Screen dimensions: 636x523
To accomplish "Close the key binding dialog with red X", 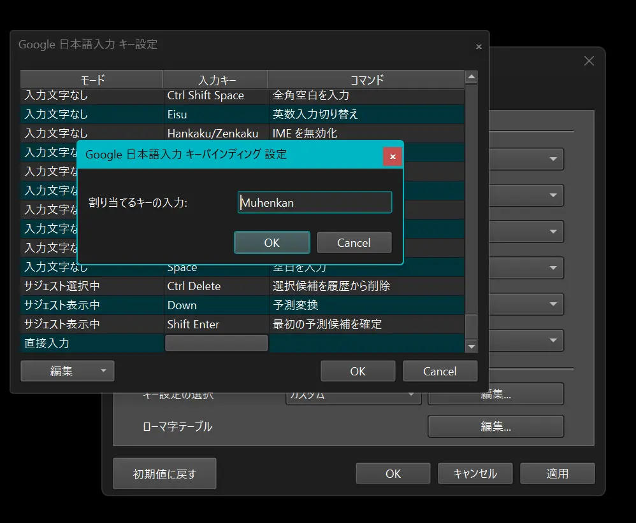I will (x=393, y=157).
